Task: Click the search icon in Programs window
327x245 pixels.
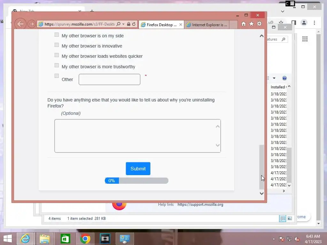Action: point(284,39)
